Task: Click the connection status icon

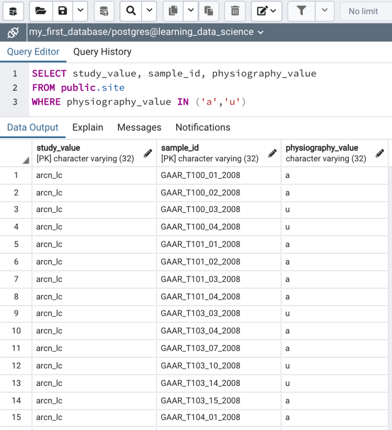Action: [13, 32]
